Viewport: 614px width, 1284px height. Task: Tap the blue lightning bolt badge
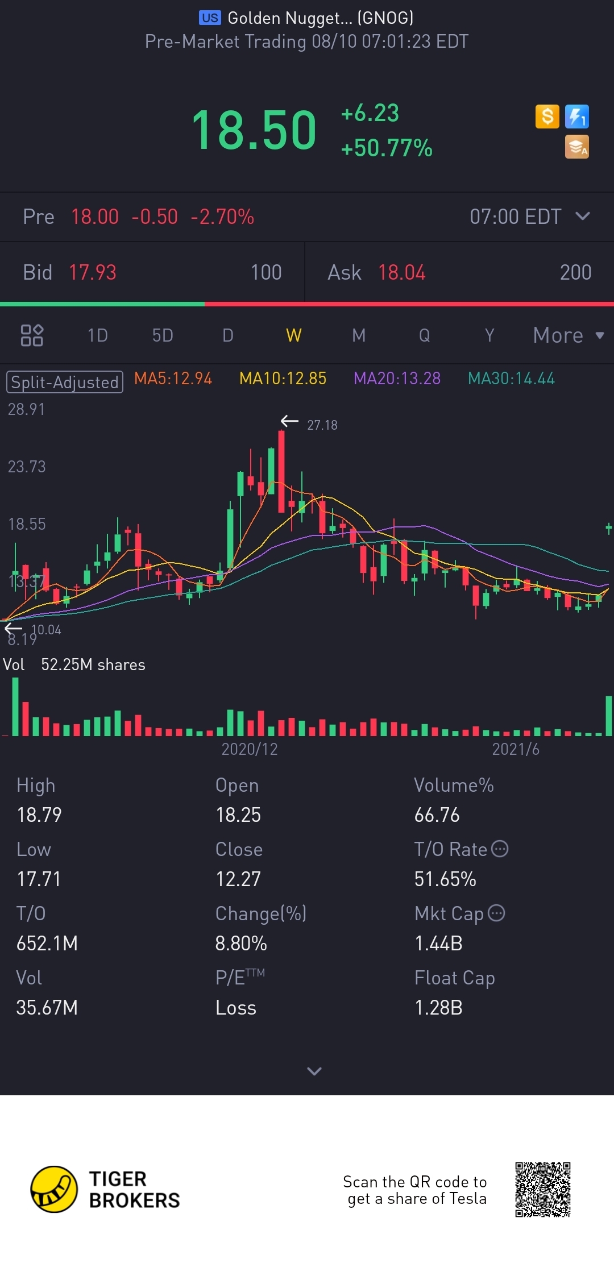tap(577, 117)
